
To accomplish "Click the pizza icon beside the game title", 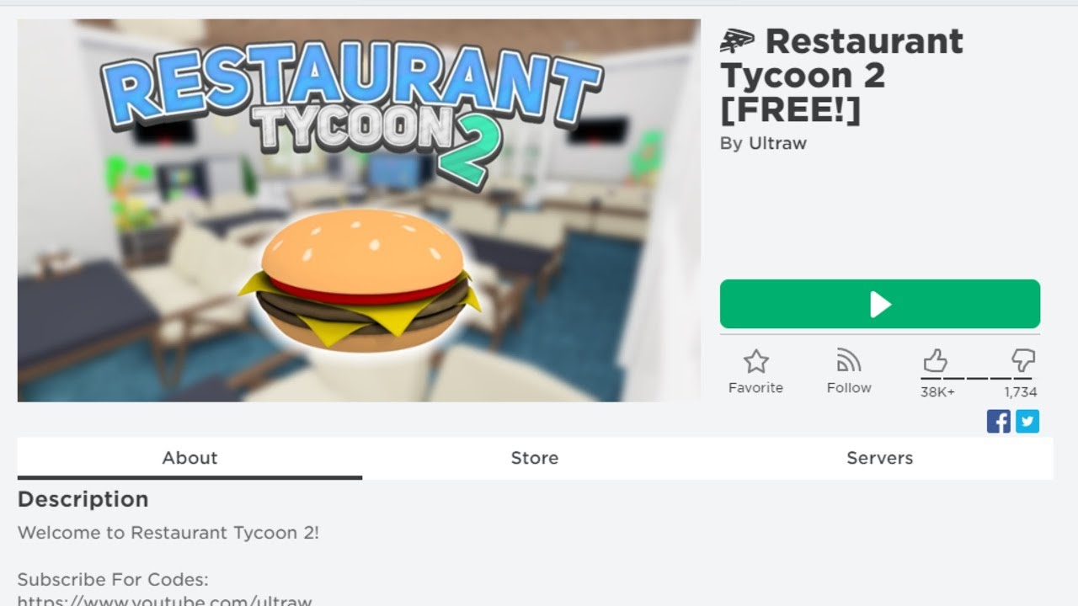I will (738, 40).
